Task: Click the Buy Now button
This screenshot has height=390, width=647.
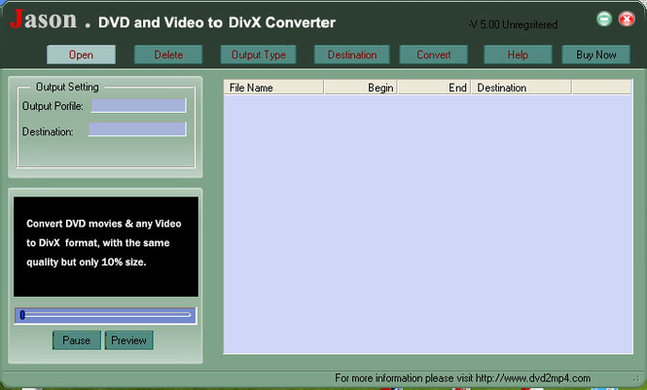Action: 595,54
